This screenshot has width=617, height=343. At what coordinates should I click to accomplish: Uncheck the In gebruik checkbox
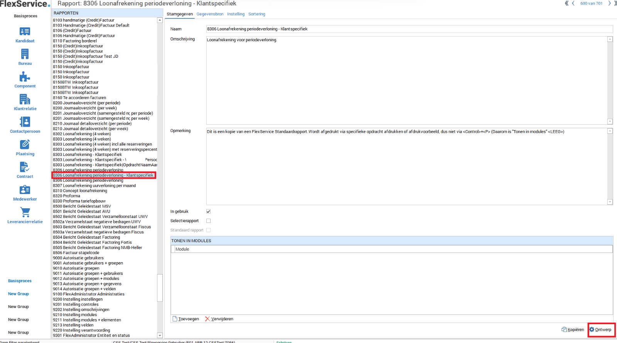pos(208,211)
